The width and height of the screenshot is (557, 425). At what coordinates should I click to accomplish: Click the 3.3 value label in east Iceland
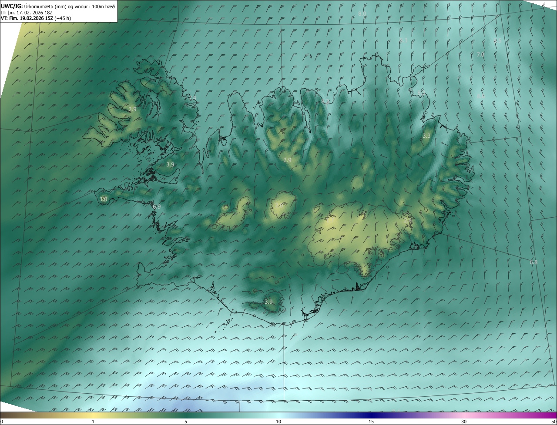pos(426,136)
